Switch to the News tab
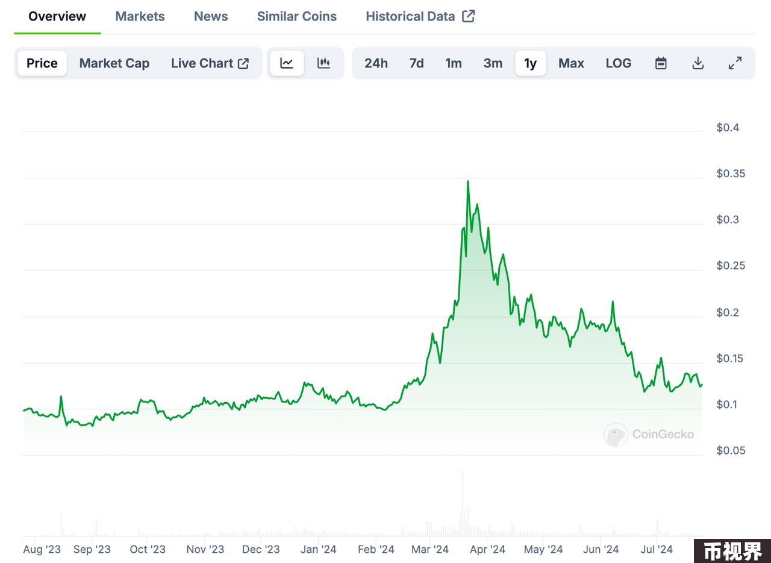Viewport: 771px width, 563px height. [211, 16]
